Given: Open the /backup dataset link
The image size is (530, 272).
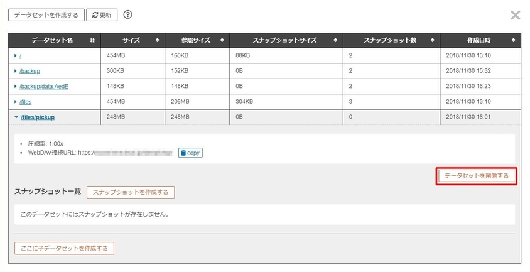Looking at the screenshot, I should pyautogui.click(x=30, y=71).
